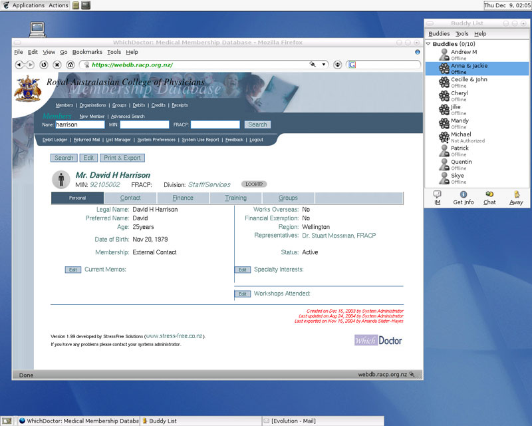This screenshot has width=532, height=426.
Task: Select the buddy Andrew M
Action: coord(477,55)
